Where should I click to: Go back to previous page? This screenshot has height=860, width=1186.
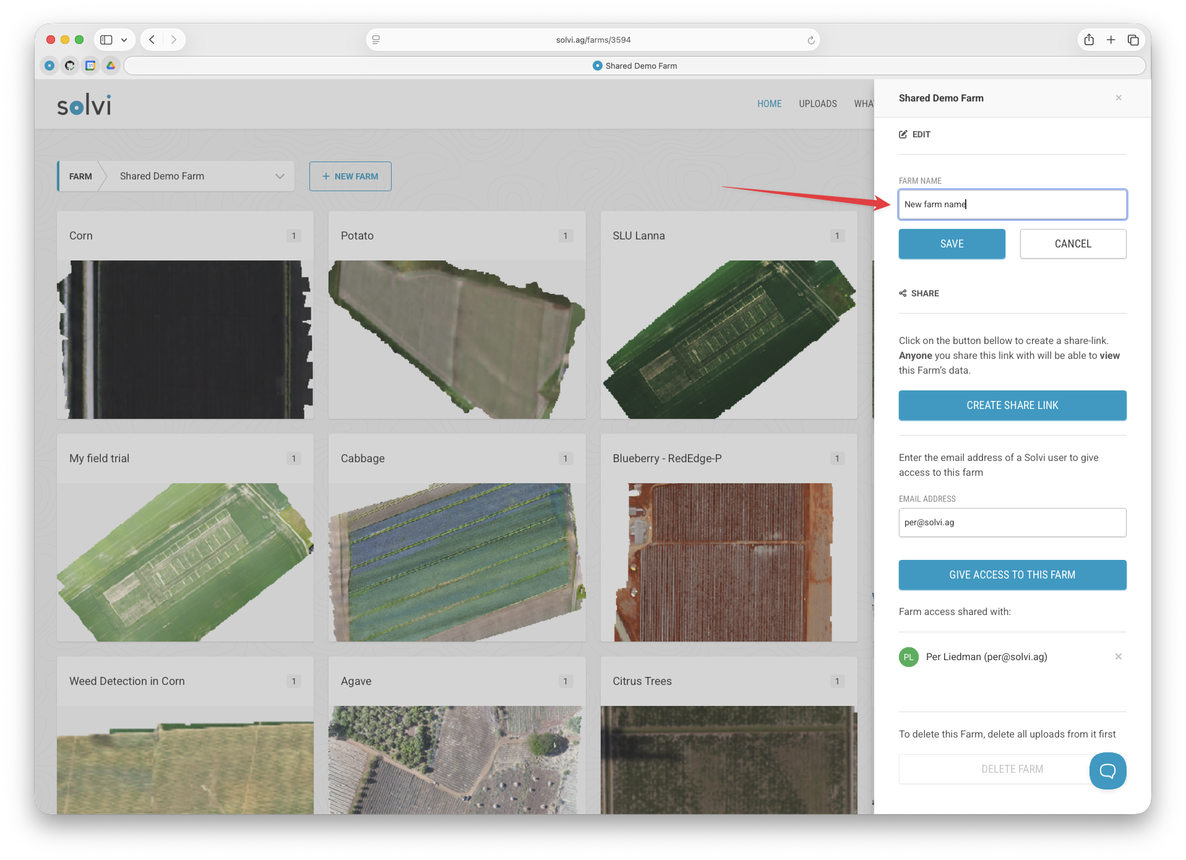(x=152, y=40)
